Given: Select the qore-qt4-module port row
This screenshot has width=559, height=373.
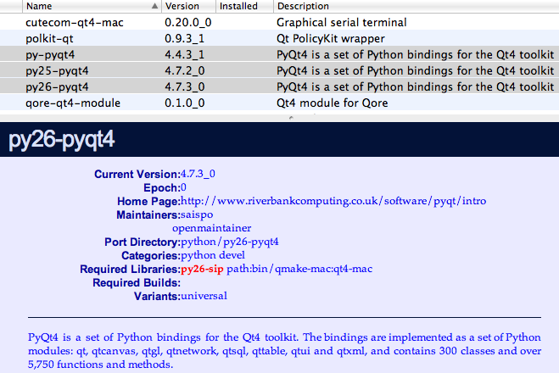Looking at the screenshot, I should tap(280, 103).
